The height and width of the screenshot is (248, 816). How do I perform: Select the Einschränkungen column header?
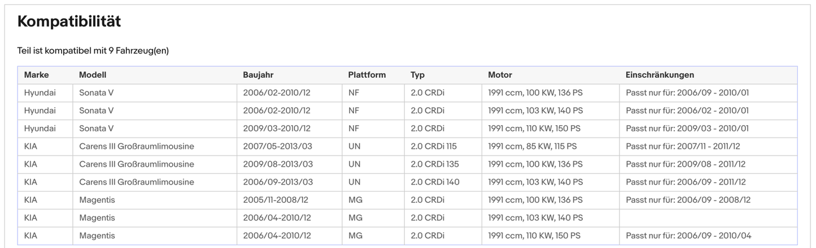[x=660, y=75]
